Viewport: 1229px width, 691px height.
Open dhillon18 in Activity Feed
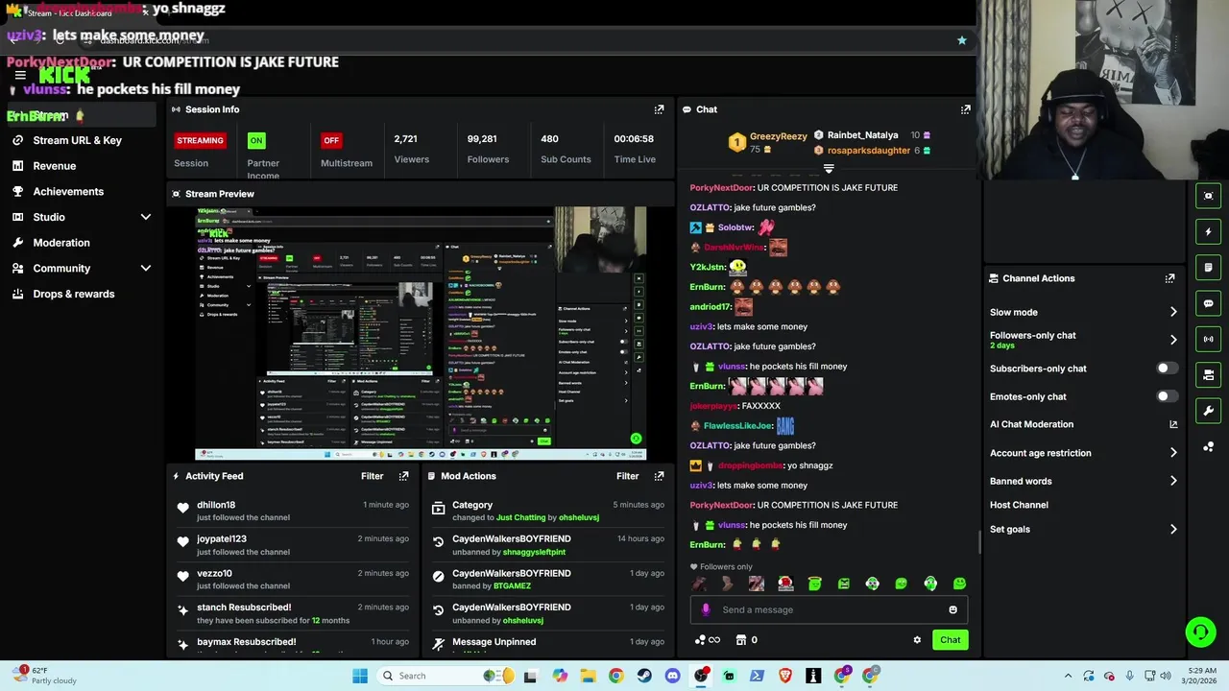(216, 505)
